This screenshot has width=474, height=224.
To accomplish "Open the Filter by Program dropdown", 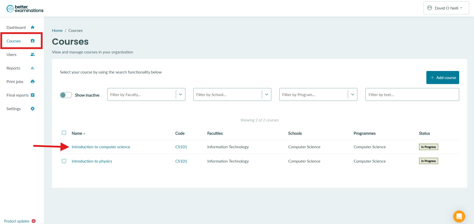I will point(318,95).
